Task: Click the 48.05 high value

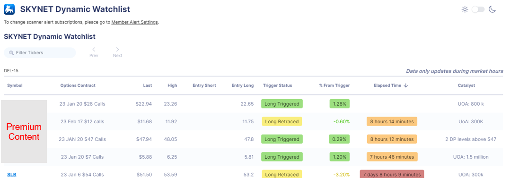Action: 170,139
